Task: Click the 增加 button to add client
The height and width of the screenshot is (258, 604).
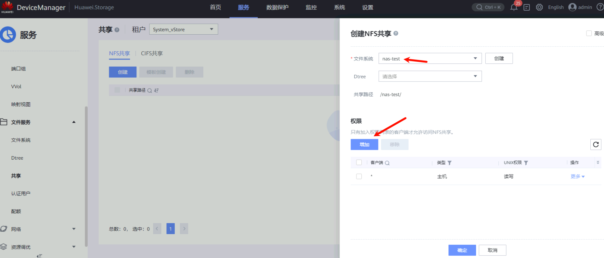Action: point(364,144)
